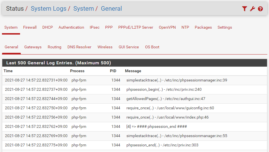269x152 pixels.
Task: Open the Authentication tab
Action: (x=71, y=27)
